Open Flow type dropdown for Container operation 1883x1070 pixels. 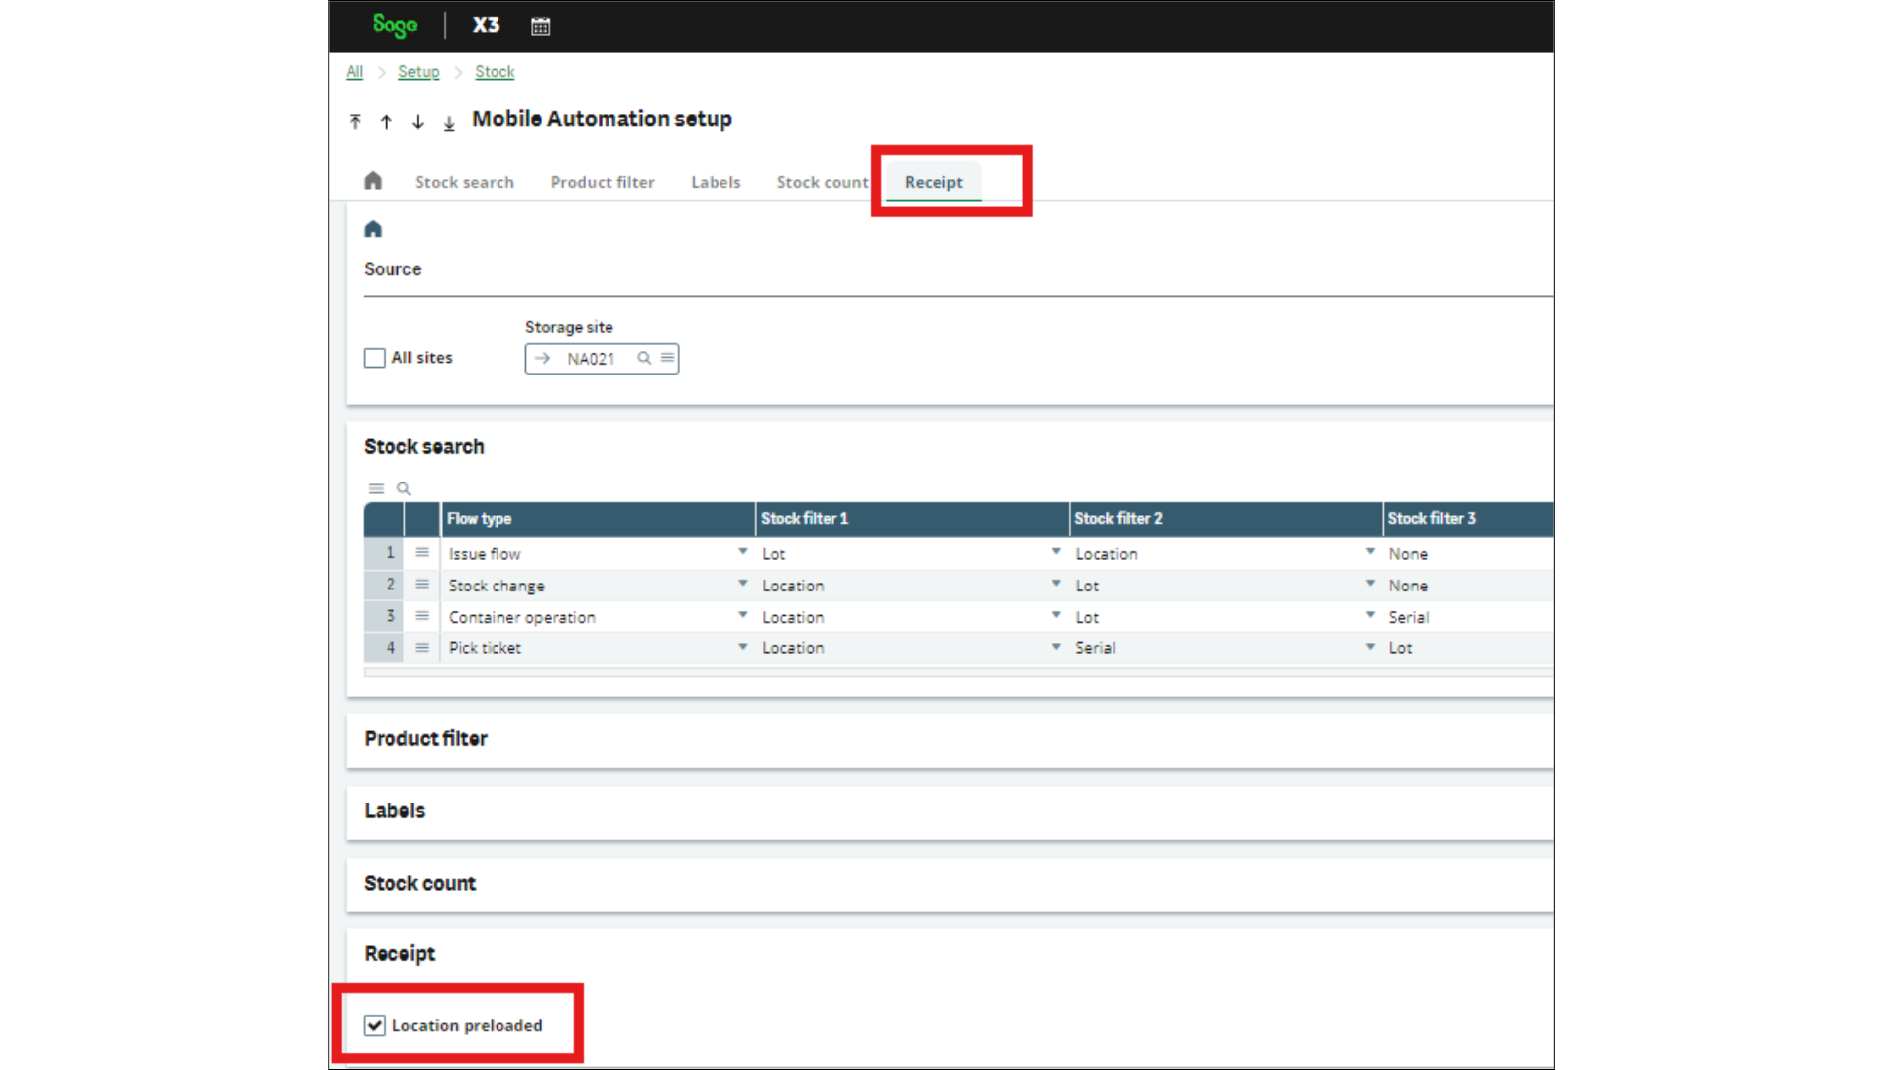pyautogui.click(x=742, y=615)
